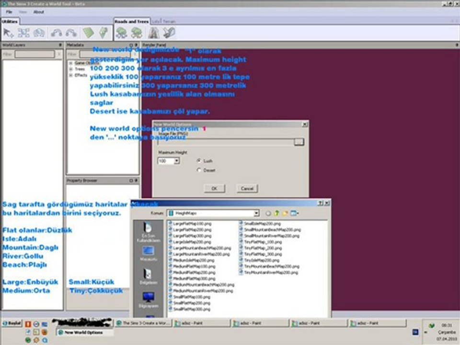Select the sidewalk tool icon beside the road tool
Image resolution: width=460 pixels, height=345 pixels.
pyautogui.click(x=169, y=33)
